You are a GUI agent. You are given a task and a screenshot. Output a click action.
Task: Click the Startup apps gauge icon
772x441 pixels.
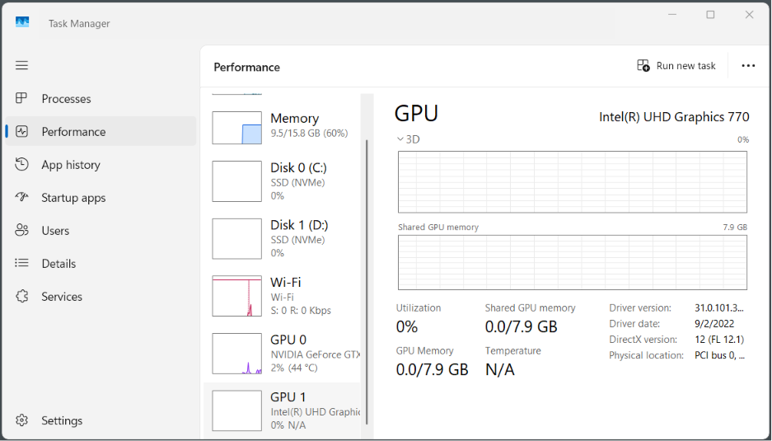pyautogui.click(x=21, y=198)
